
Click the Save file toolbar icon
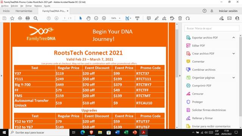5,19
